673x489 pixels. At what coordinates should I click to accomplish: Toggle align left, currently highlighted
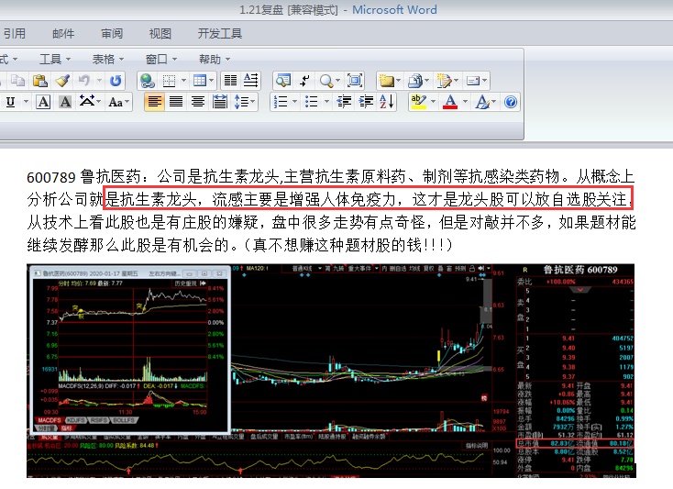click(x=154, y=102)
